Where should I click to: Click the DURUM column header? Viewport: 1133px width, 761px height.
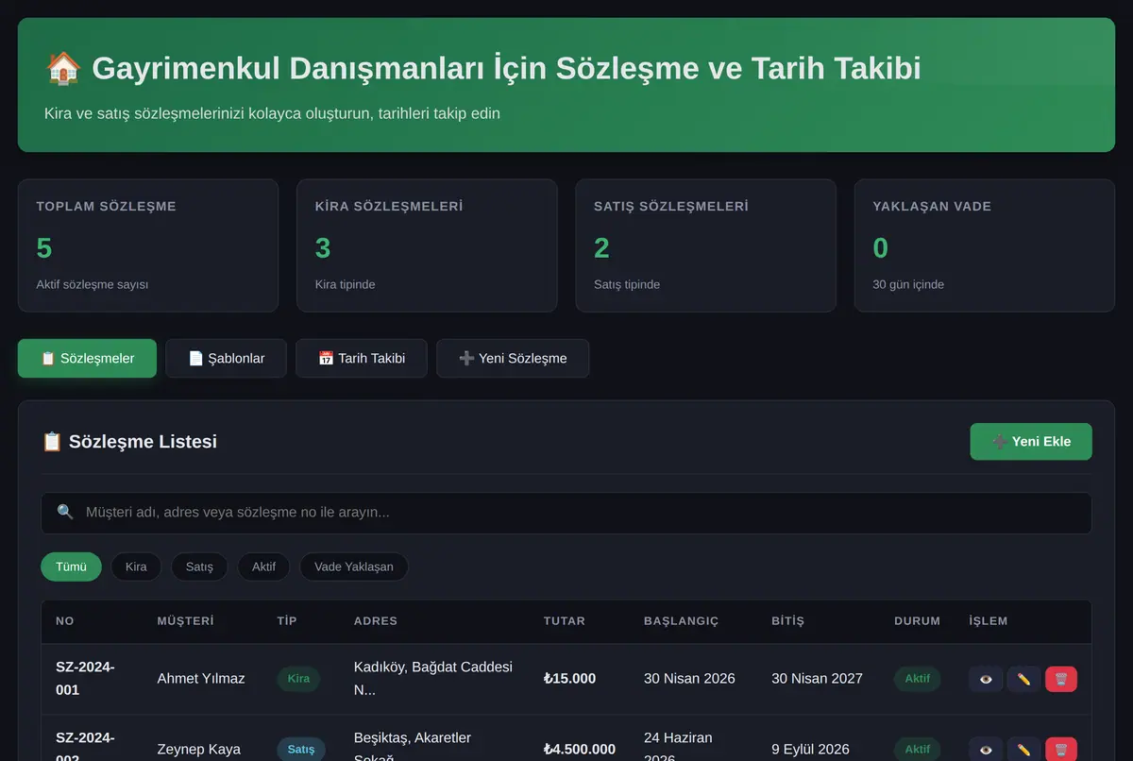click(917, 621)
